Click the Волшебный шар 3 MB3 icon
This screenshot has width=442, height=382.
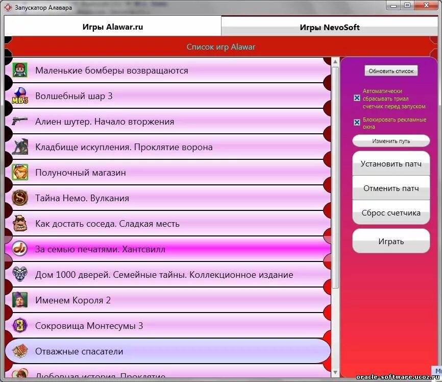coord(20,96)
